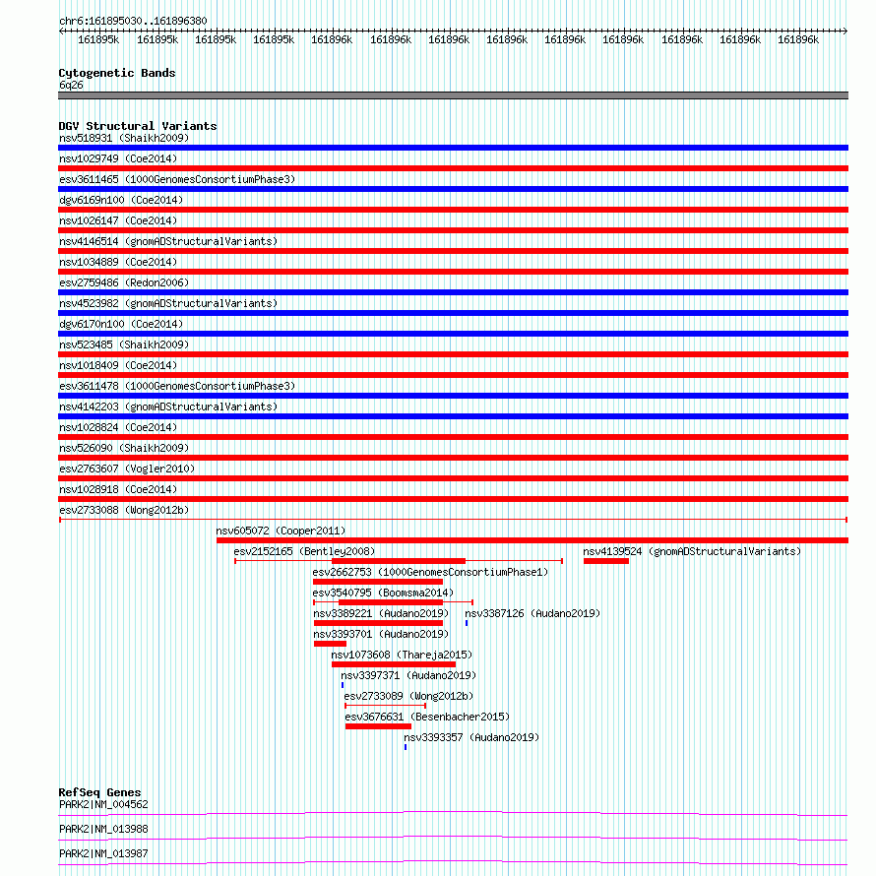Viewport: 876px width, 876px height.
Task: Click the gray 6q26 cytogenetic band bar
Action: tap(453, 96)
